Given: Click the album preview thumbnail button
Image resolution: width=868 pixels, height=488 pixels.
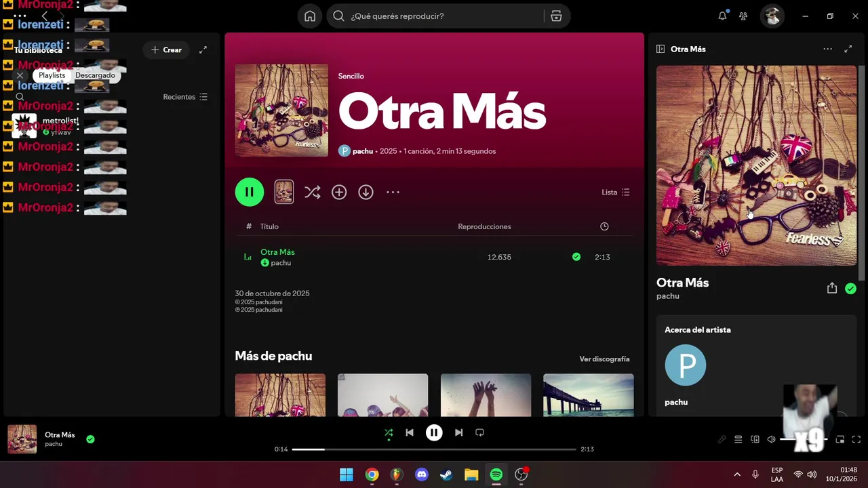Looking at the screenshot, I should click(284, 192).
